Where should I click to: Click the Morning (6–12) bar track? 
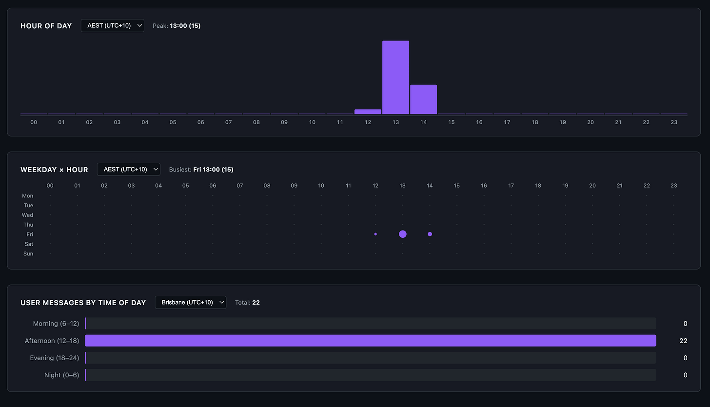[371, 324]
